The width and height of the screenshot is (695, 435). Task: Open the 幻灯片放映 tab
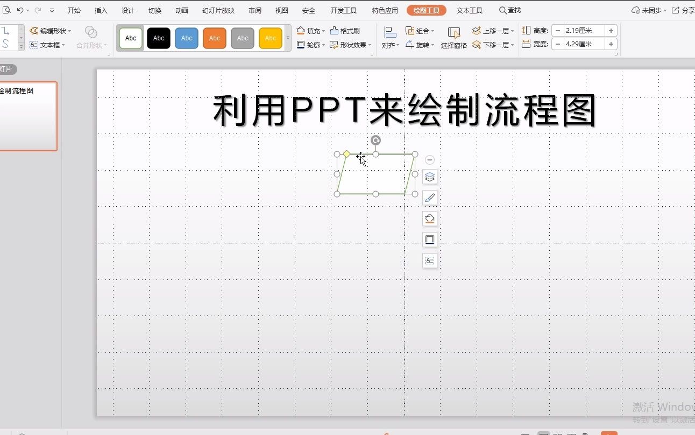[218, 10]
